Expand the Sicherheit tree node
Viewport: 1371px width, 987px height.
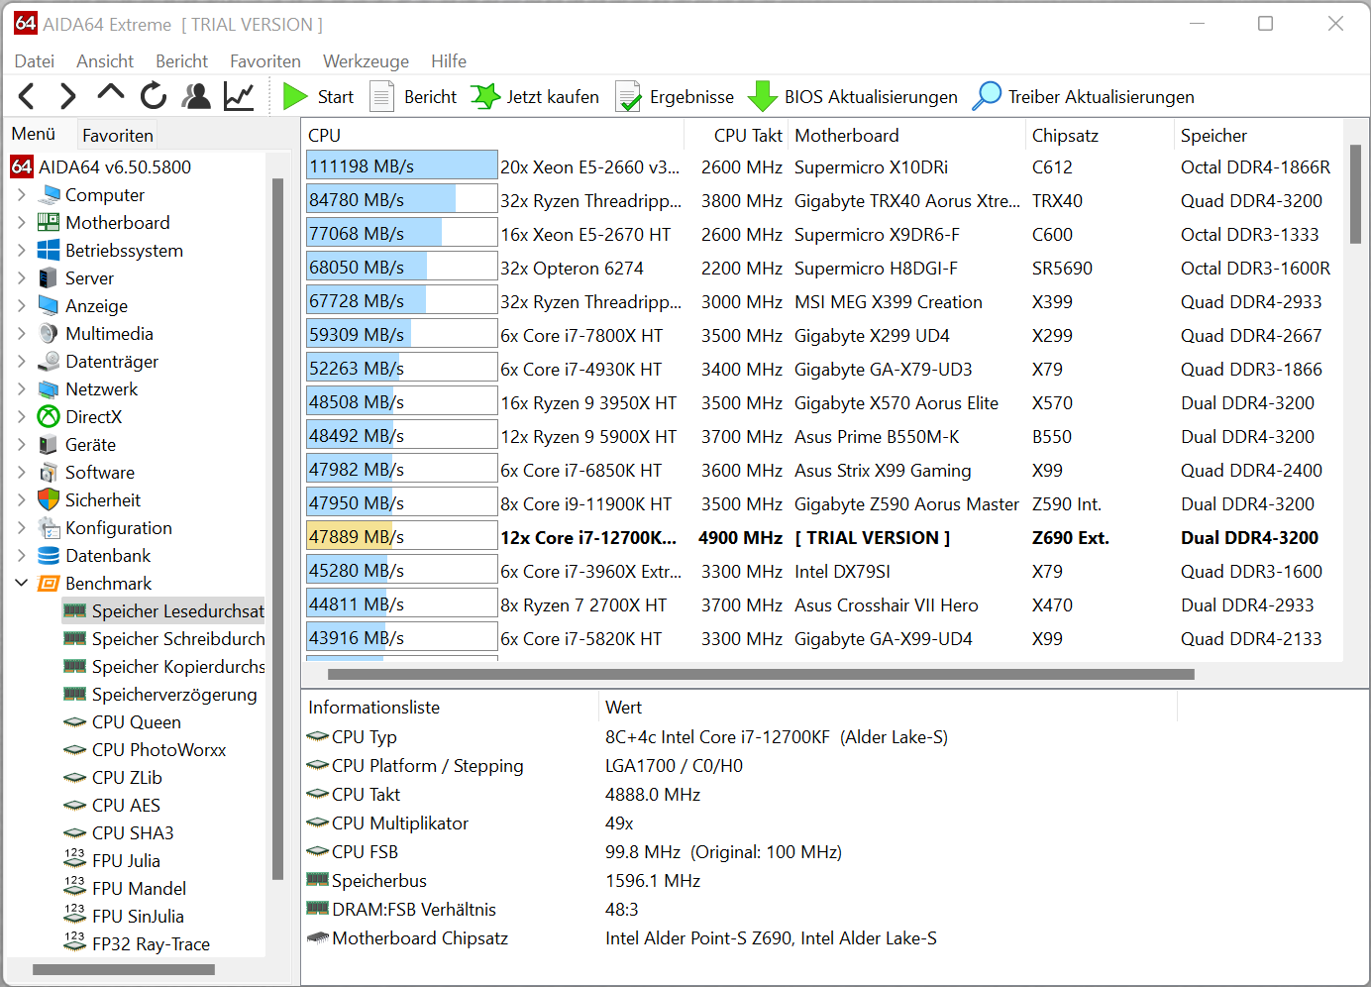(22, 500)
